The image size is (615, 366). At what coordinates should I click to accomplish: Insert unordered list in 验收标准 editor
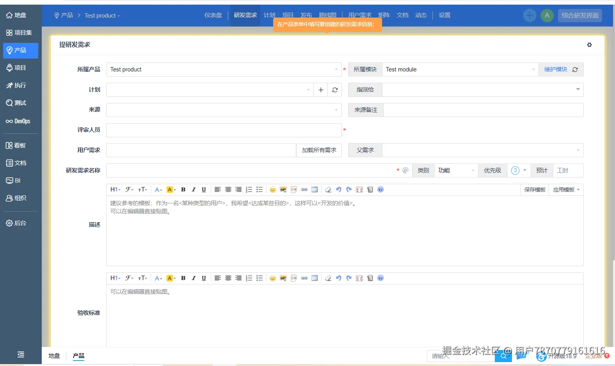click(x=260, y=278)
